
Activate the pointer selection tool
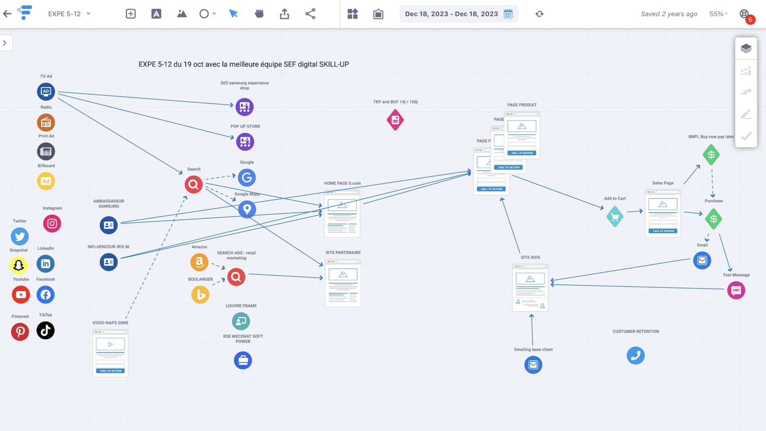tap(233, 14)
